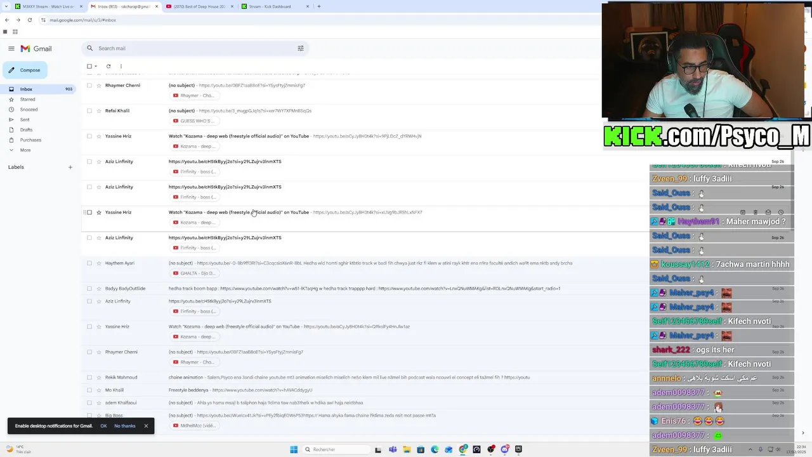Click the Labels heading in the sidebar
The image size is (812, 457).
(x=16, y=167)
